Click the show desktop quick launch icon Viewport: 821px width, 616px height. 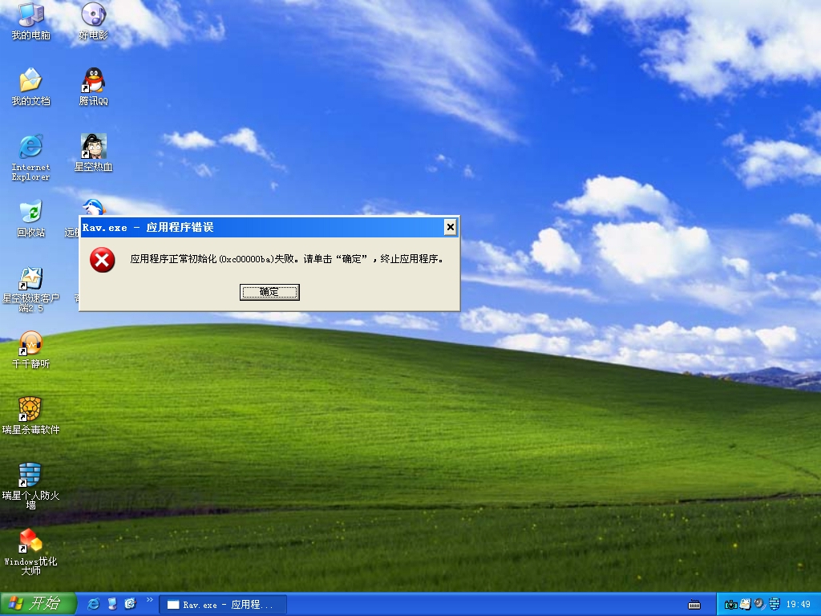pyautogui.click(x=112, y=604)
